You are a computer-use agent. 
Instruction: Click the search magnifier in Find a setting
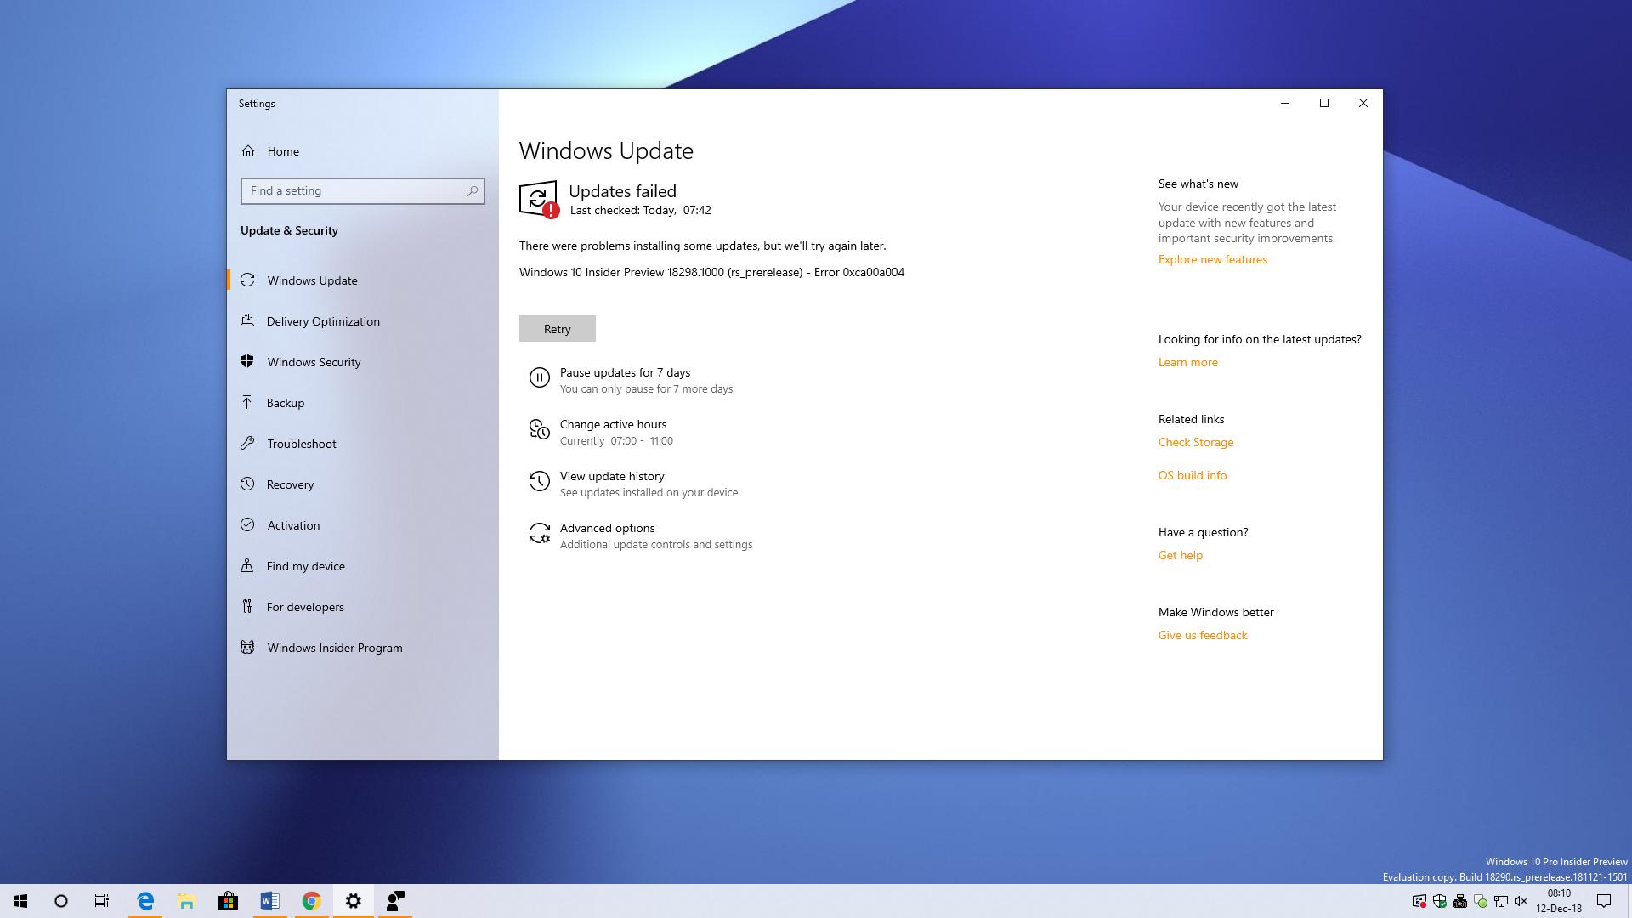[473, 191]
